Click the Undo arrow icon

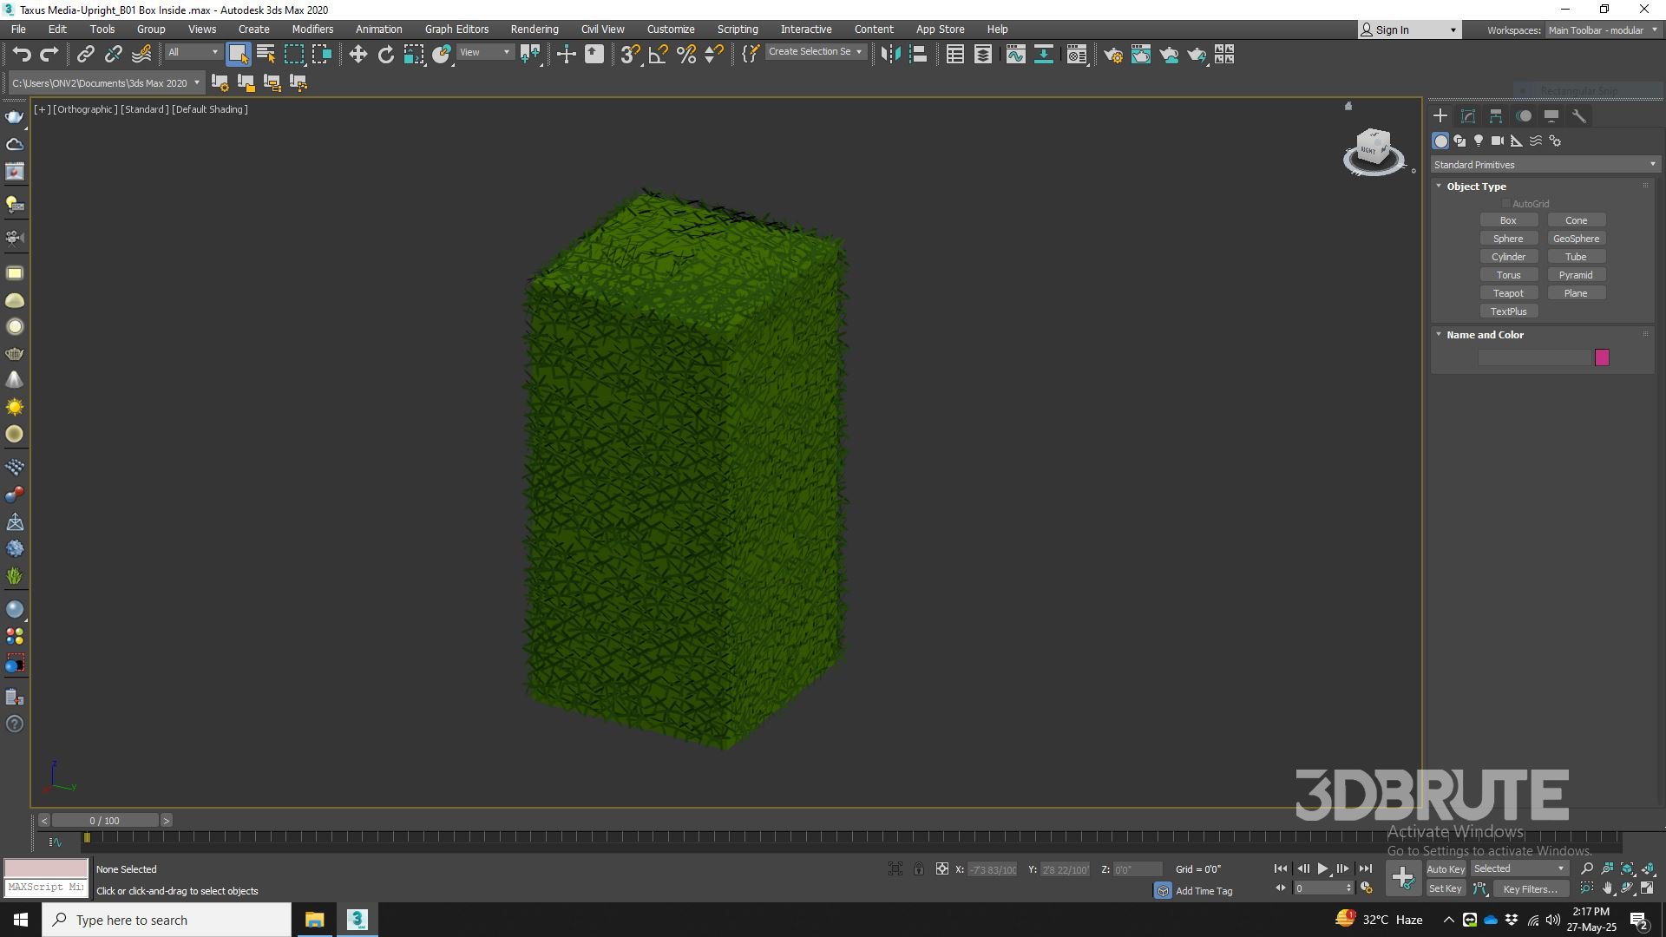coord(22,55)
